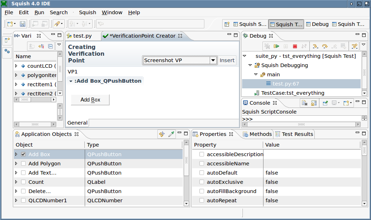The width and height of the screenshot is (371, 220).
Task: Check the Add Polygon object checkbox
Action: point(23,164)
